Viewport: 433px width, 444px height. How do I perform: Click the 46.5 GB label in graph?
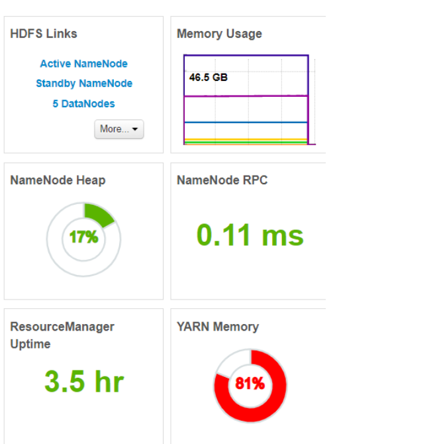209,78
